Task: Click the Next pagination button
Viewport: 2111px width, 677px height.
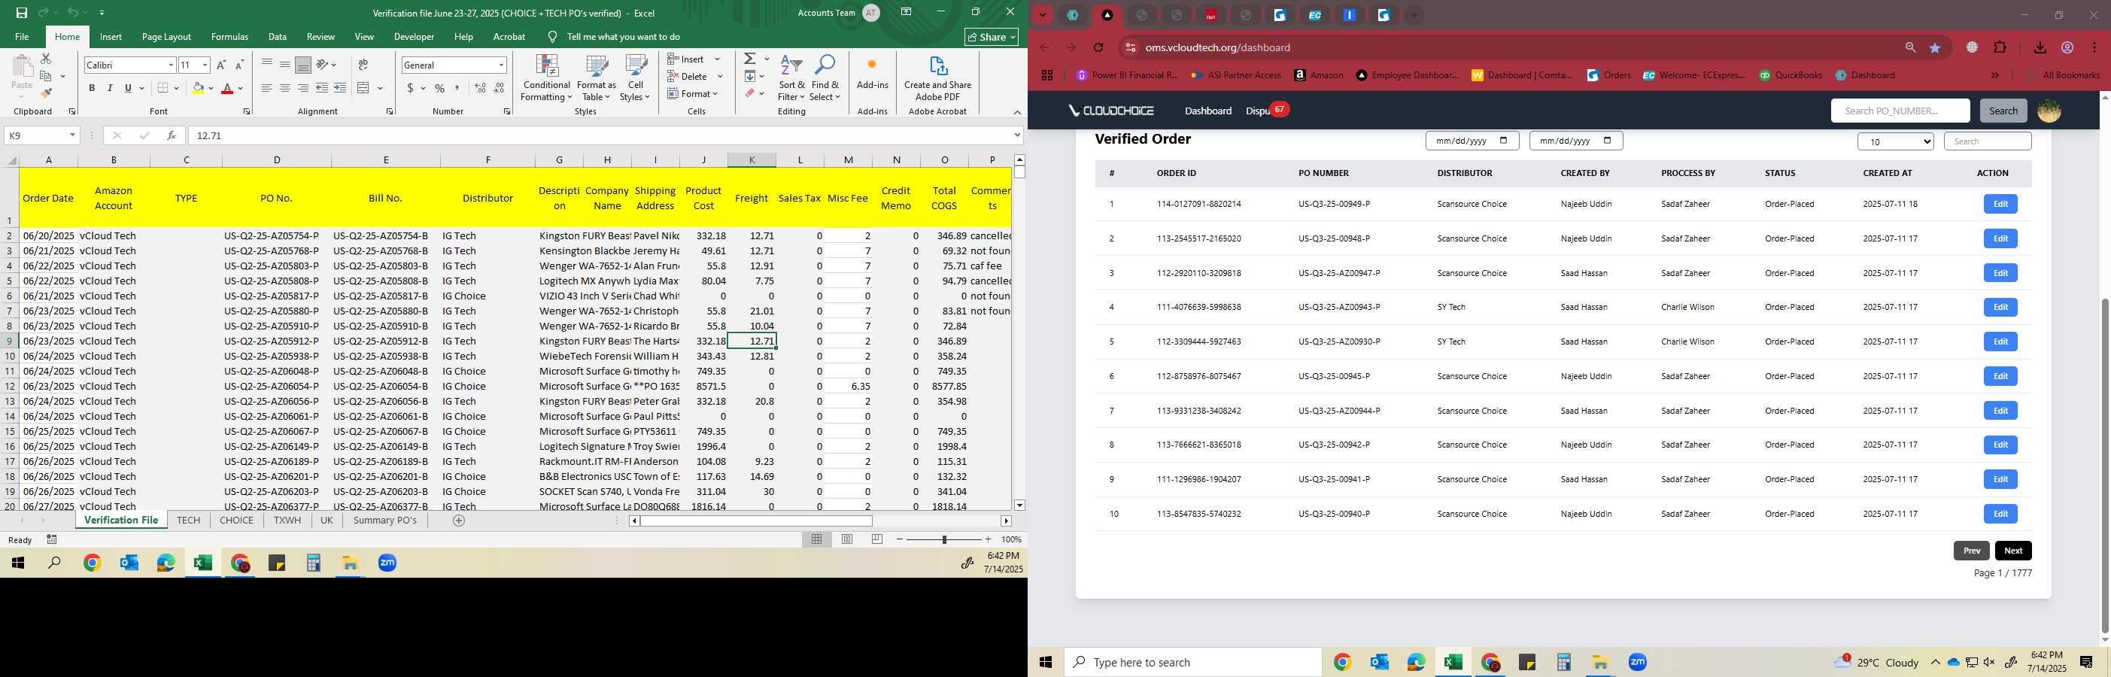Action: 2012,551
